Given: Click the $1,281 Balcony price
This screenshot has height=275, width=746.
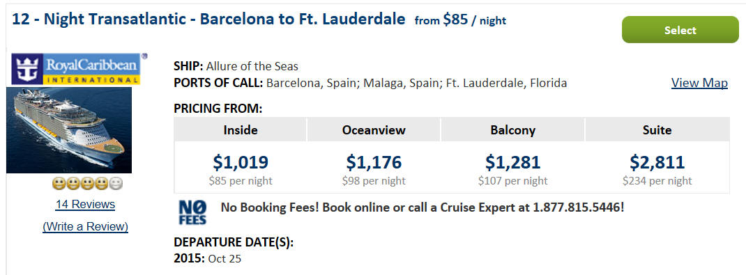Looking at the screenshot, I should click(513, 162).
